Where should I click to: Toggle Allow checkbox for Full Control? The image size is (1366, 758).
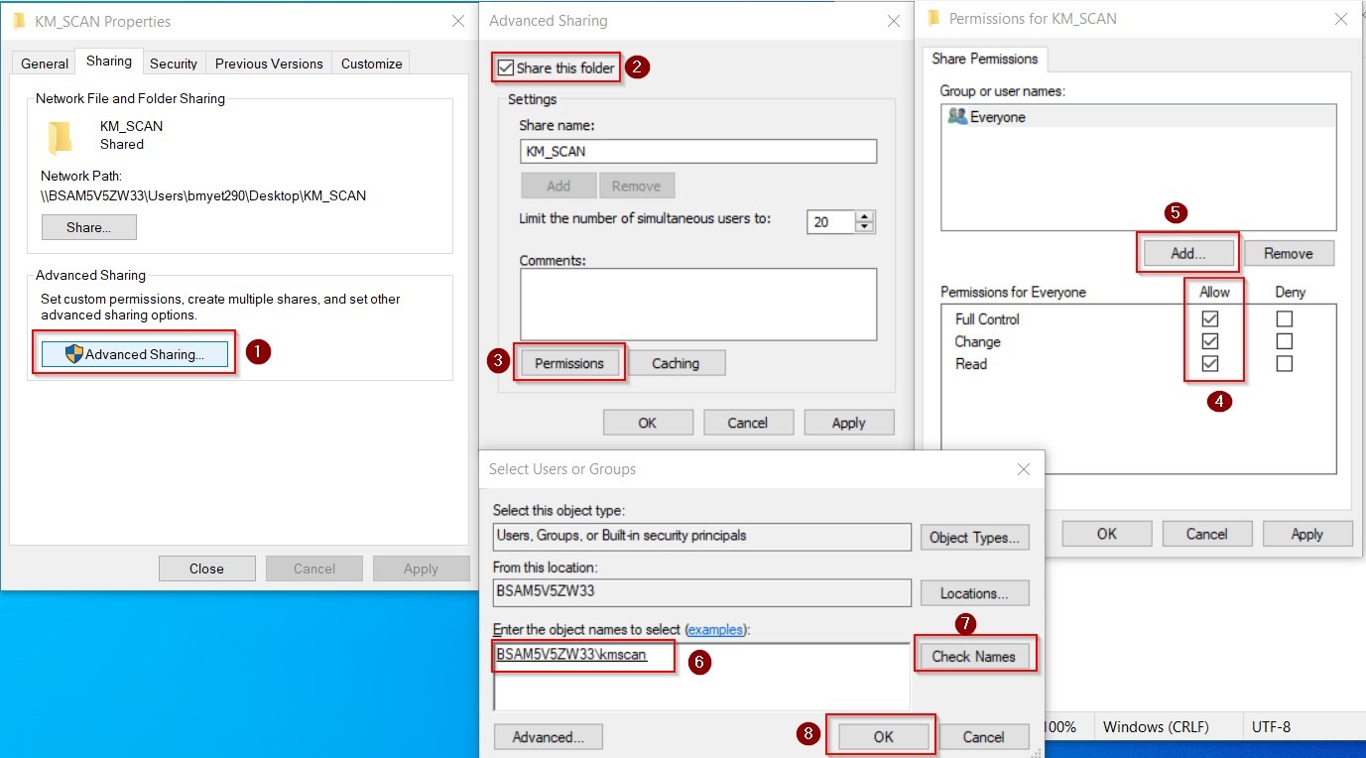tap(1209, 319)
